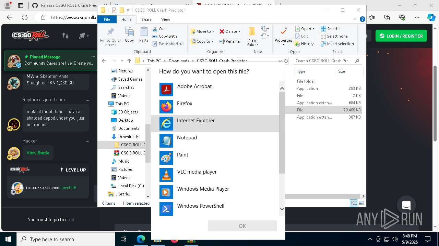
Task: Open Windows Start menu
Action: coord(8,239)
